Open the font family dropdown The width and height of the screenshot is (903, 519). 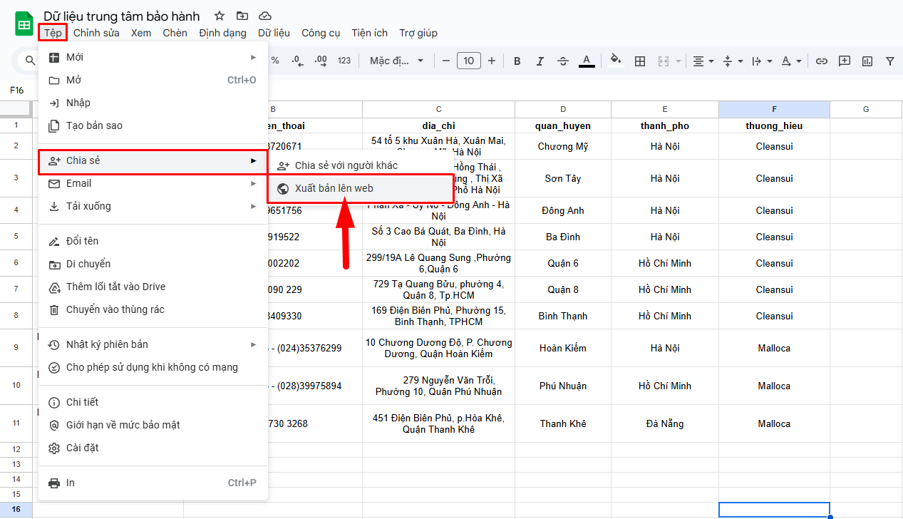tap(396, 61)
